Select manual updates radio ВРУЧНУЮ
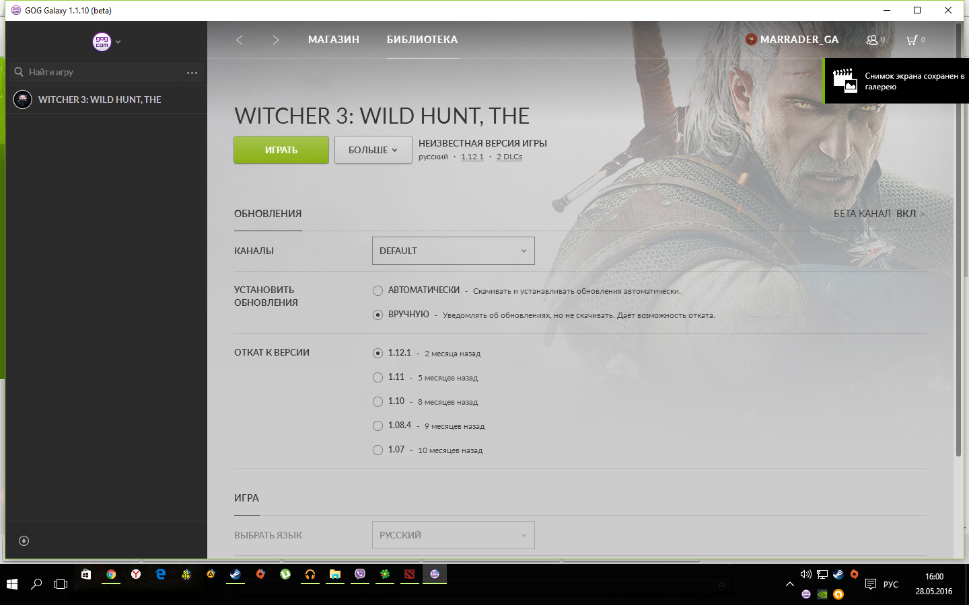This screenshot has height=605, width=969. pyautogui.click(x=378, y=315)
